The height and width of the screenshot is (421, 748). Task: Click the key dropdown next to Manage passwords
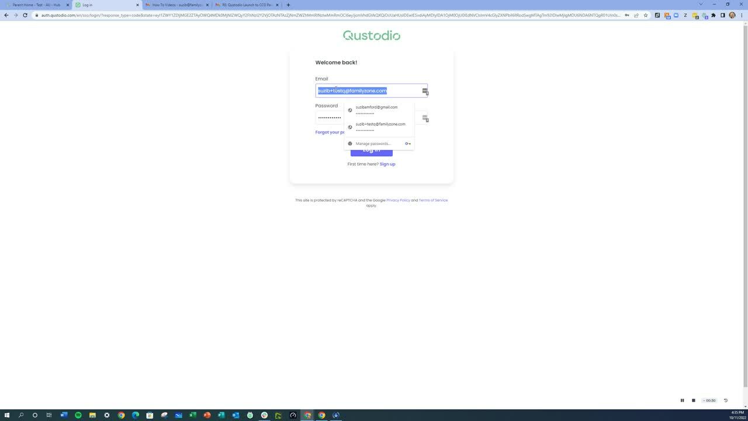[x=408, y=144]
